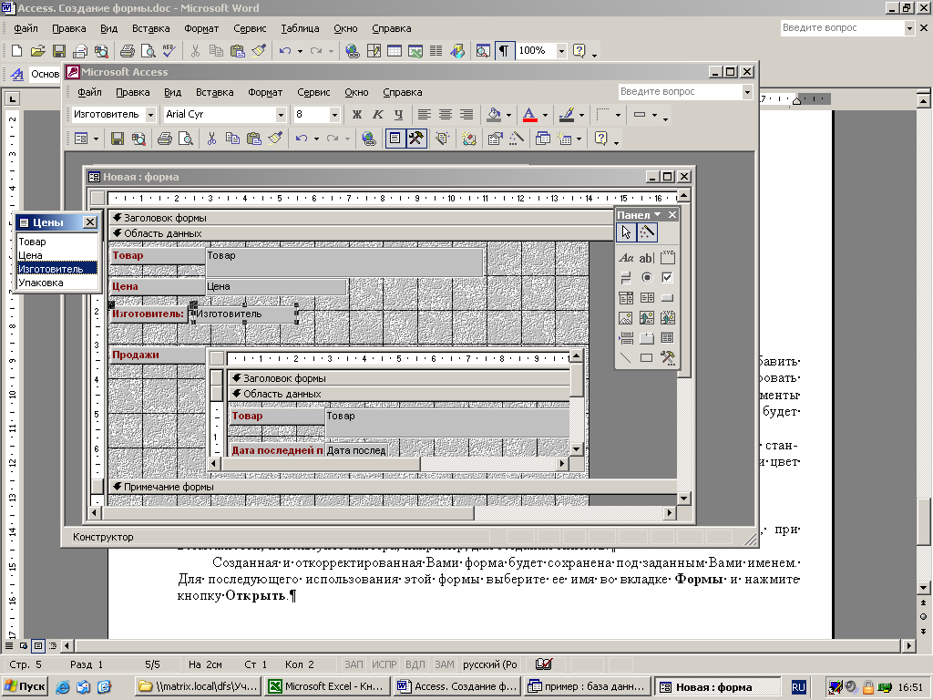Select the Line tool in toolbox
Image resolution: width=933 pixels, height=700 pixels.
tap(625, 357)
